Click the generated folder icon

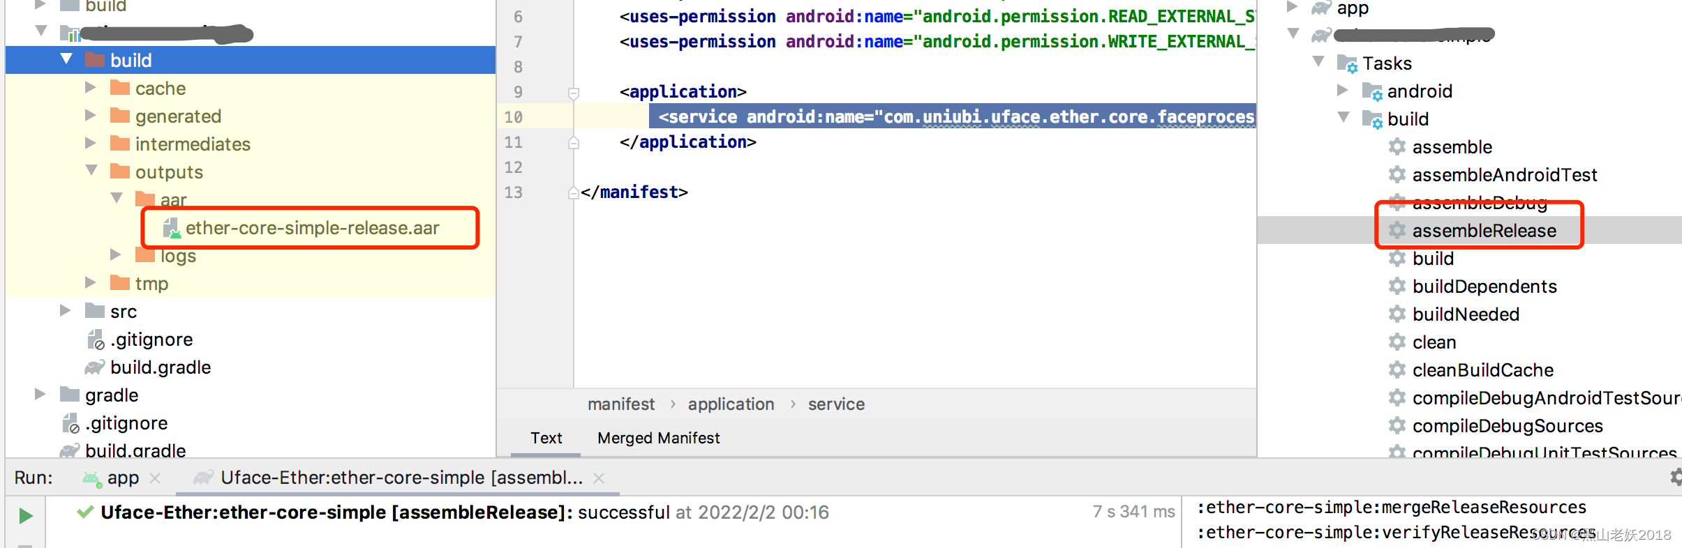pyautogui.click(x=120, y=116)
